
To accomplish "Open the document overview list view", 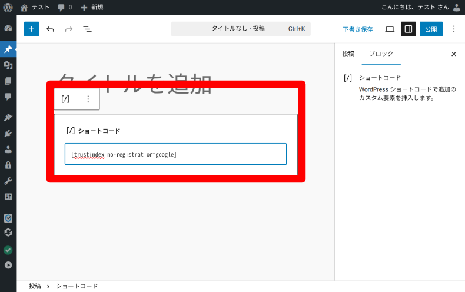I will click(87, 29).
